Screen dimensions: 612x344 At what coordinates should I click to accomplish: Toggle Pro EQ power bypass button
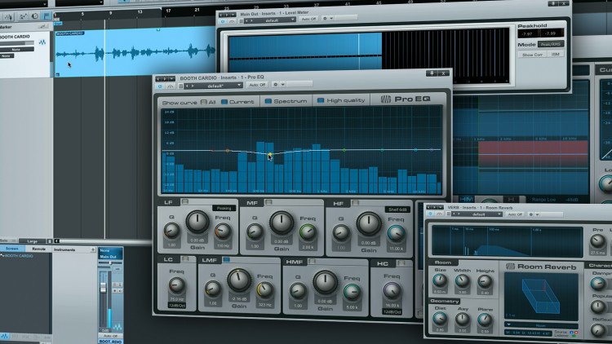[160, 86]
